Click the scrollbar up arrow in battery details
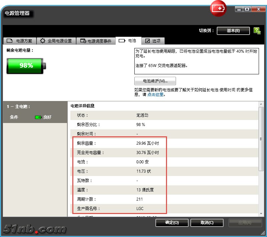The height and width of the screenshot is (237, 267). (261, 104)
